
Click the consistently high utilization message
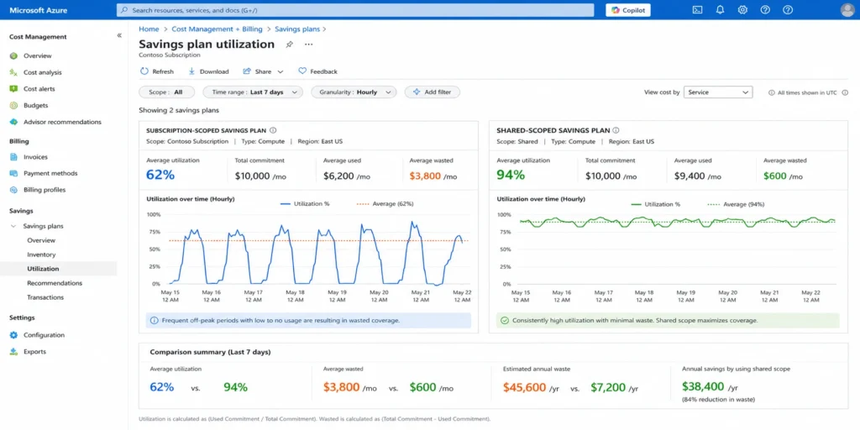pyautogui.click(x=668, y=320)
